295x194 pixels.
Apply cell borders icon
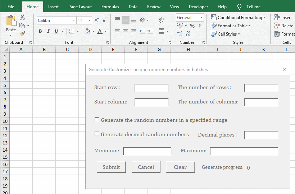click(x=72, y=31)
